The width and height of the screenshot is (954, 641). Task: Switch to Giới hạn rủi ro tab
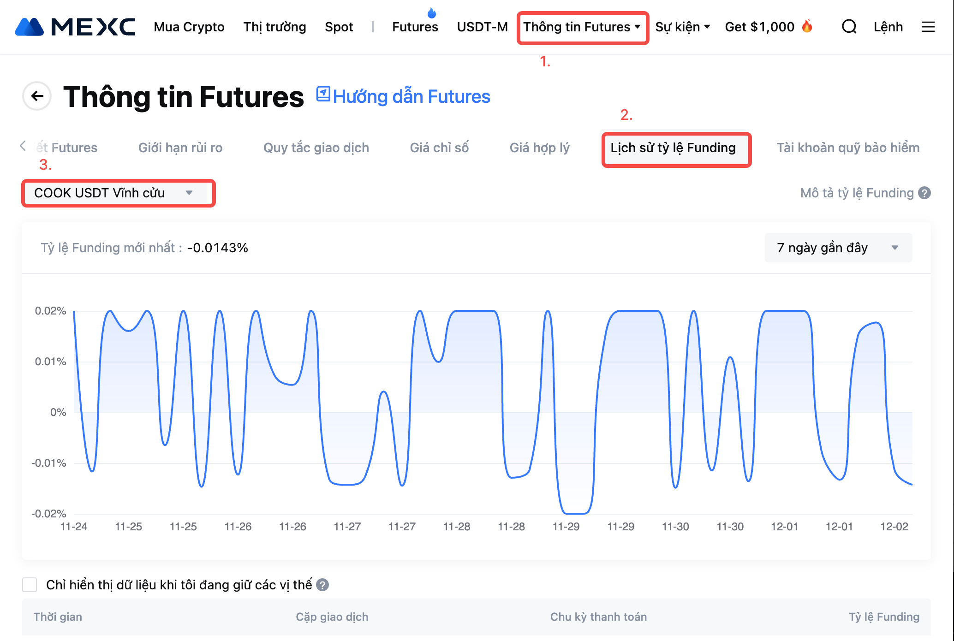[x=180, y=148]
